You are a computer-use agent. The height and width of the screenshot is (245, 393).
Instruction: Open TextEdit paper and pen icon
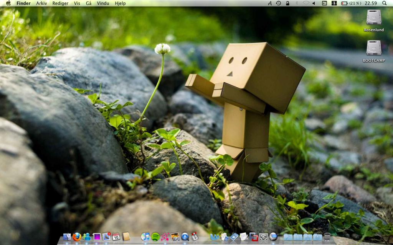pyautogui.click(x=244, y=237)
